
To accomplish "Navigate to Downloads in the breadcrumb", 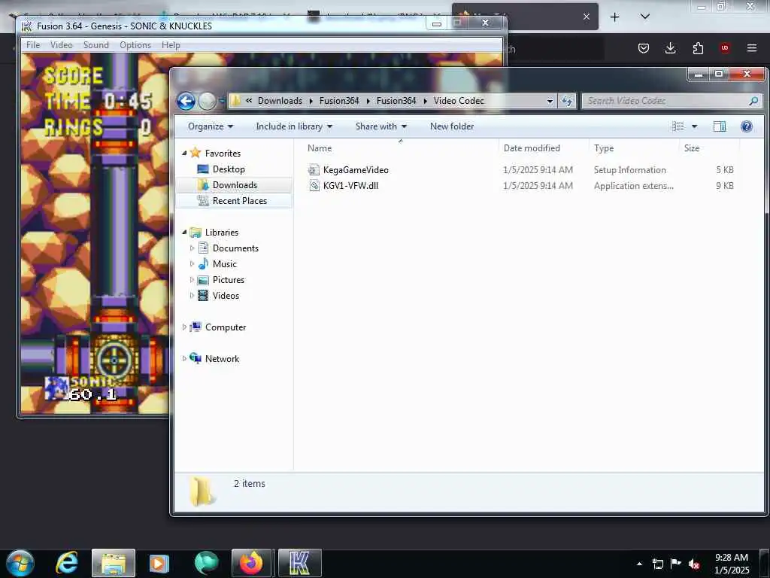I will [280, 101].
